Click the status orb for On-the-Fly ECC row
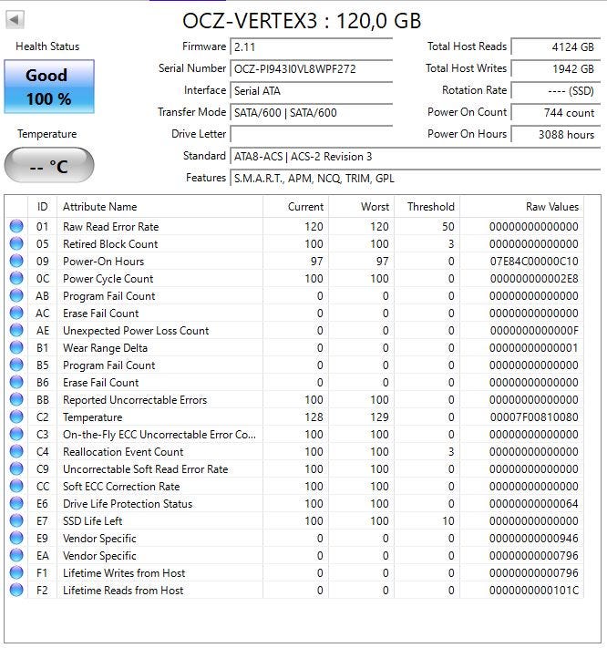 16,435
